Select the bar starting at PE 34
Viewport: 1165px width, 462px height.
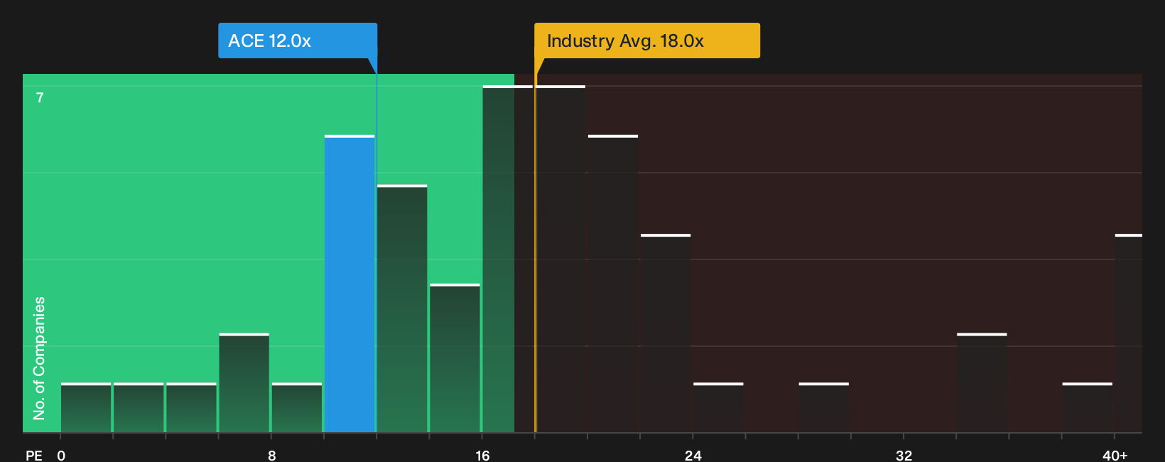coord(982,382)
